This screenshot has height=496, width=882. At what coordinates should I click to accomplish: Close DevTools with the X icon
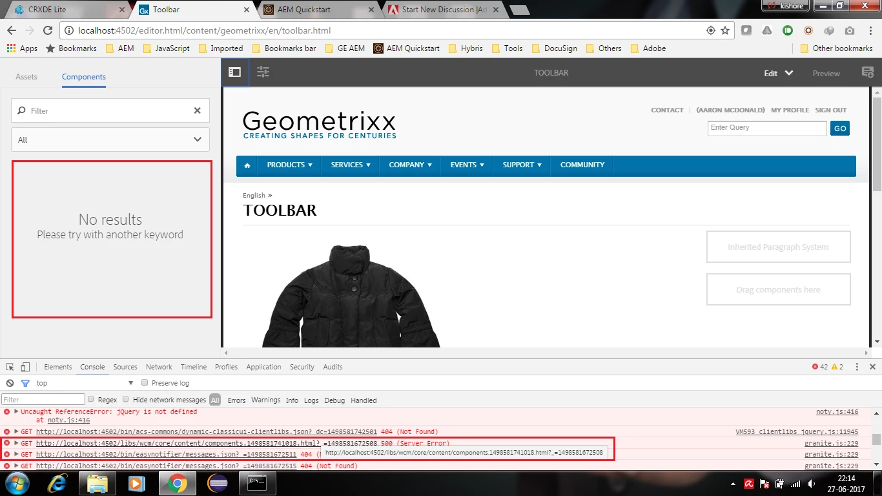873,367
